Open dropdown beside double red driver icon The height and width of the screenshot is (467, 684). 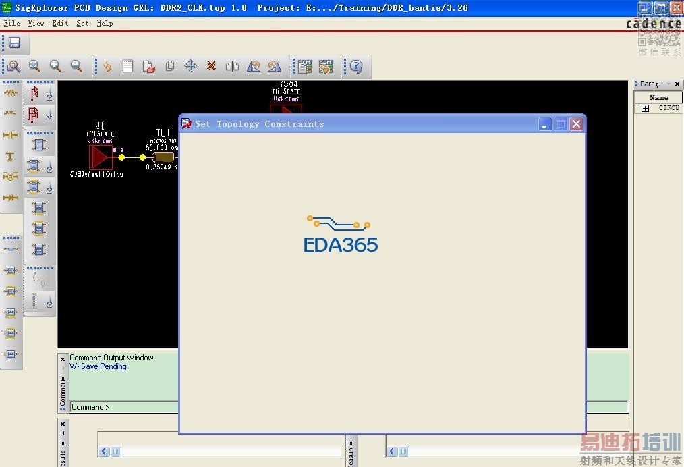coord(49,115)
